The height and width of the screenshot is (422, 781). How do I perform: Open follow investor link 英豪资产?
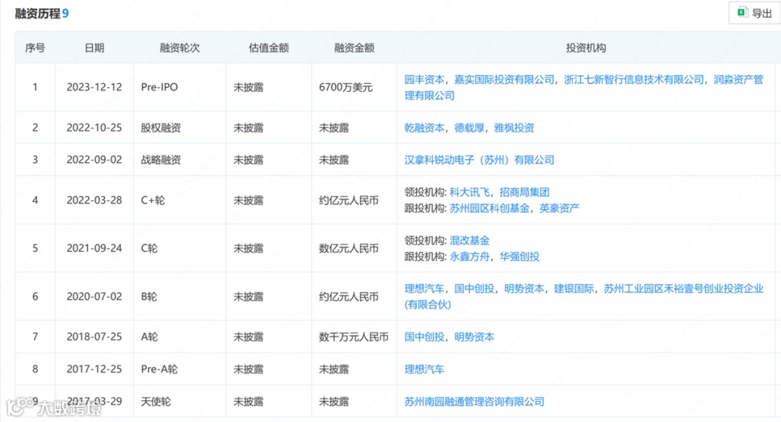559,208
